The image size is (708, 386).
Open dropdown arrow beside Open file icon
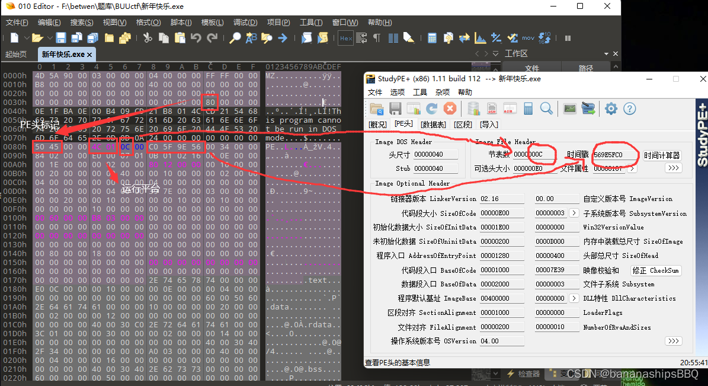tap(50, 38)
